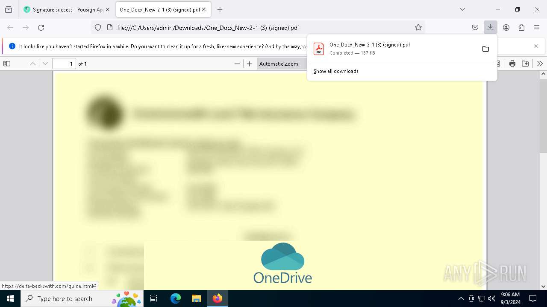Save to Pocket icon

[475, 27]
